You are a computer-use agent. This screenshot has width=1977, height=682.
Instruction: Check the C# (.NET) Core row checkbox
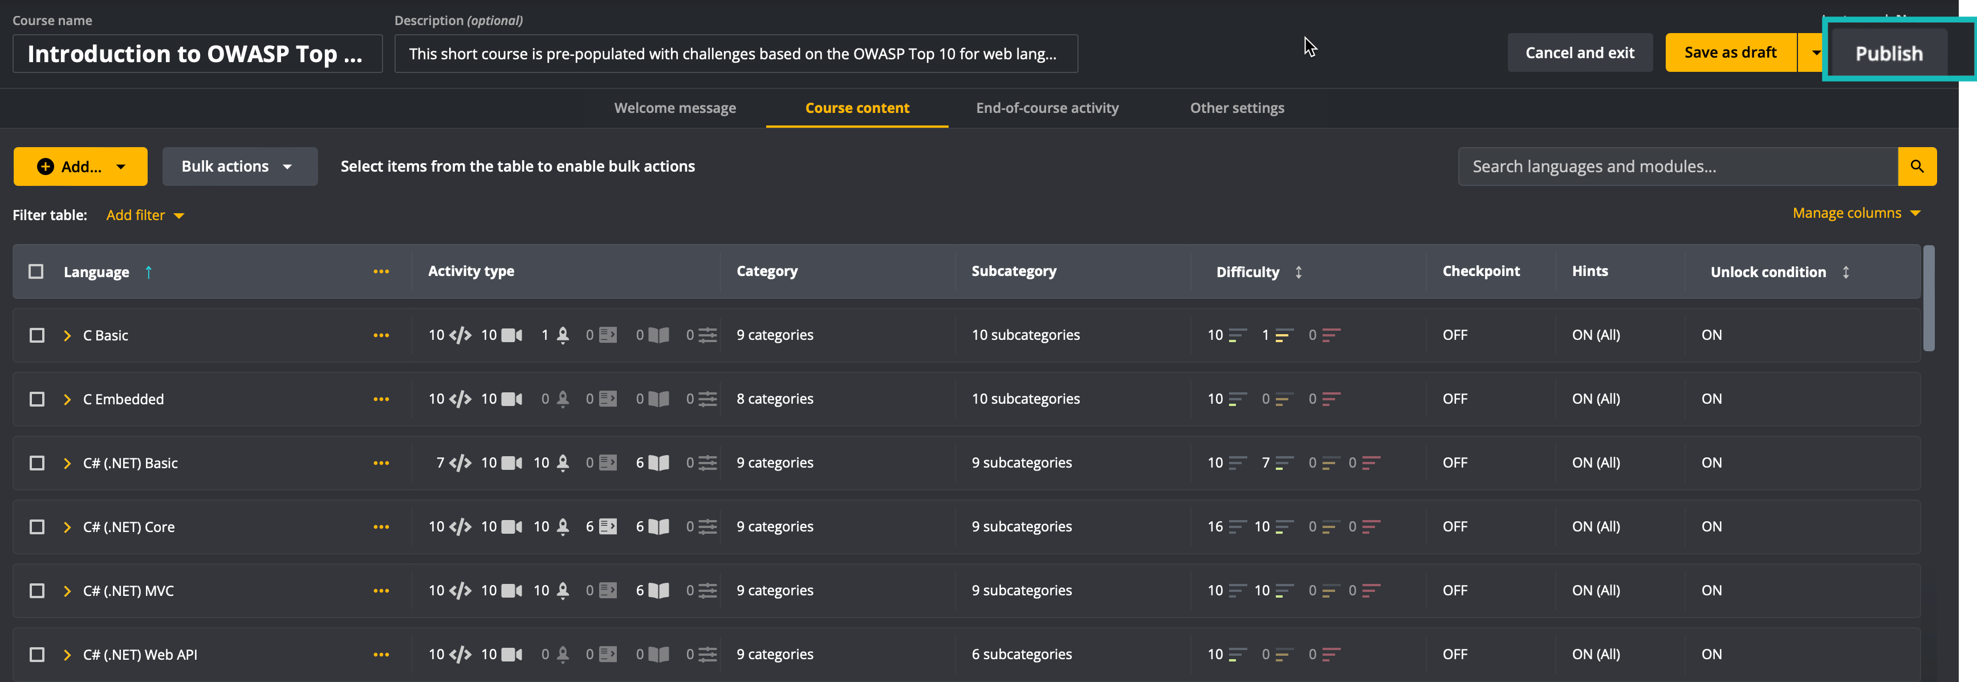click(x=37, y=526)
